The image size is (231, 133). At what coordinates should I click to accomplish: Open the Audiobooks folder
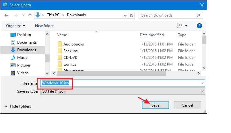point(73,44)
